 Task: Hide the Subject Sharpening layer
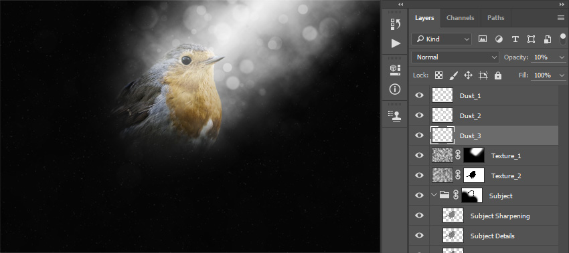click(419, 216)
